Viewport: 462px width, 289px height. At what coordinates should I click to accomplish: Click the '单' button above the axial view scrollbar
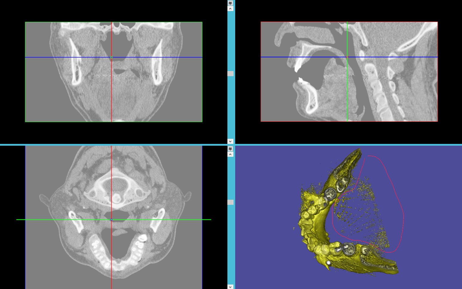(230, 149)
